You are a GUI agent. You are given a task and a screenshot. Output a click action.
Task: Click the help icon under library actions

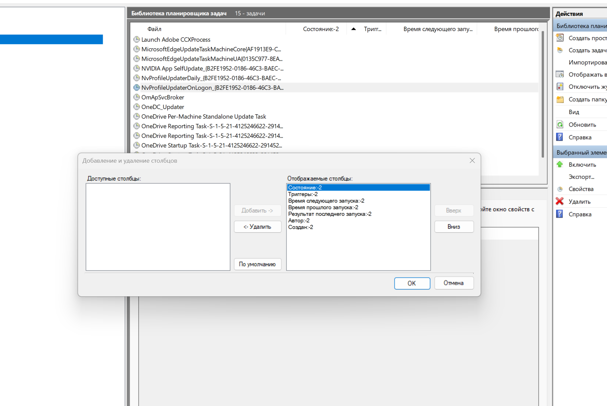[560, 137]
